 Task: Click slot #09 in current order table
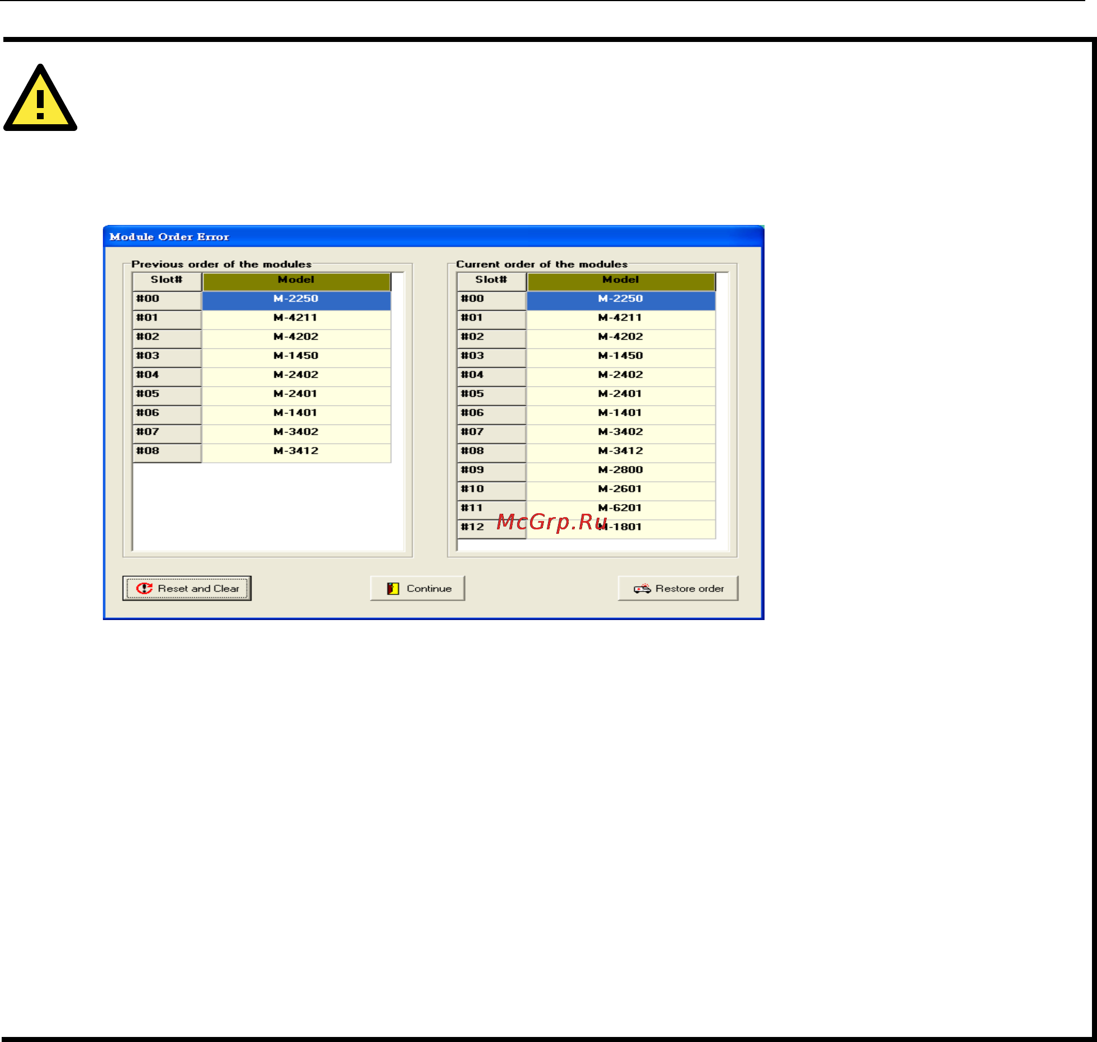pos(491,472)
